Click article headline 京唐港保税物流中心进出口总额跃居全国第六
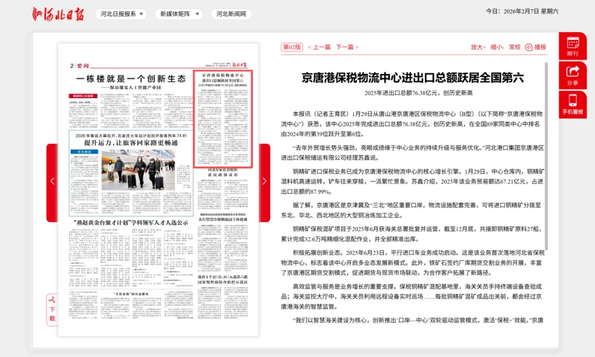This screenshot has height=357, width=595. coord(413,78)
